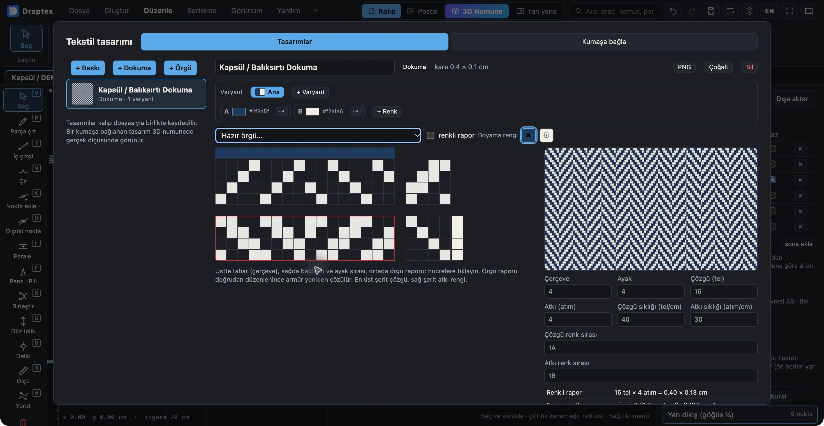Click the save disk icon

(711, 11)
